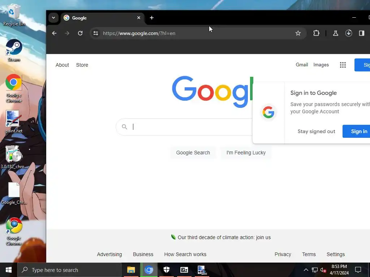
Task: Open a new tab with plus button
Action: click(x=152, y=18)
